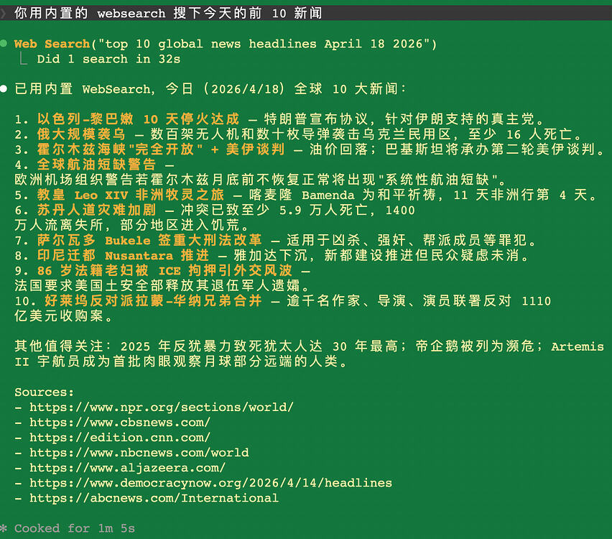
Task: Click headline 好莱坞反对派拉蒙-华纳兄弟合并
Action: click(x=153, y=300)
